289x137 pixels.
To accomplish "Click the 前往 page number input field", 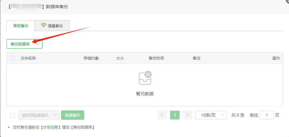I will [x=267, y=115].
